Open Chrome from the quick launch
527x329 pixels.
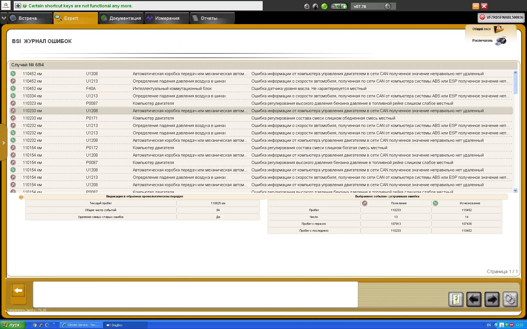[x=35, y=325]
